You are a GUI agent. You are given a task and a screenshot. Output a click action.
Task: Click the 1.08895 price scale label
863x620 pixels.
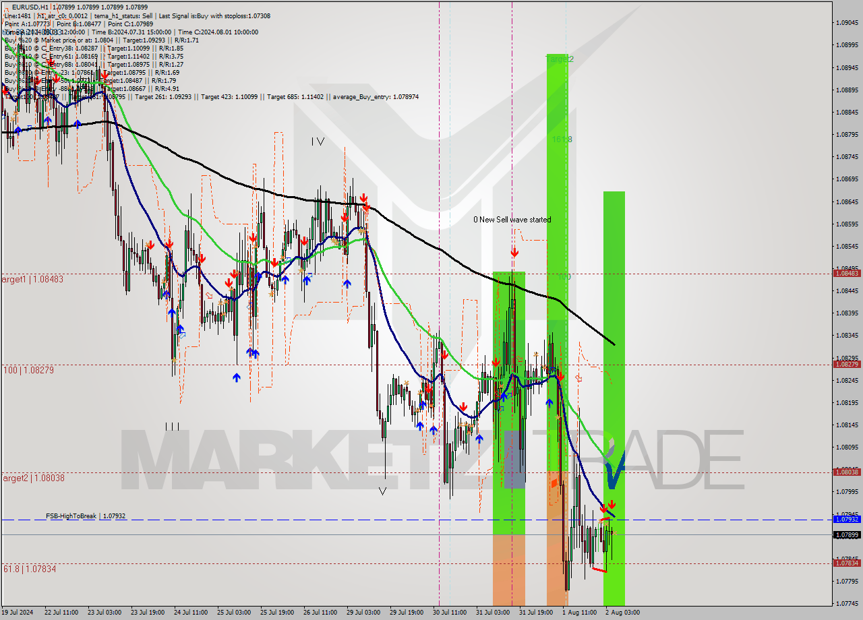point(847,90)
